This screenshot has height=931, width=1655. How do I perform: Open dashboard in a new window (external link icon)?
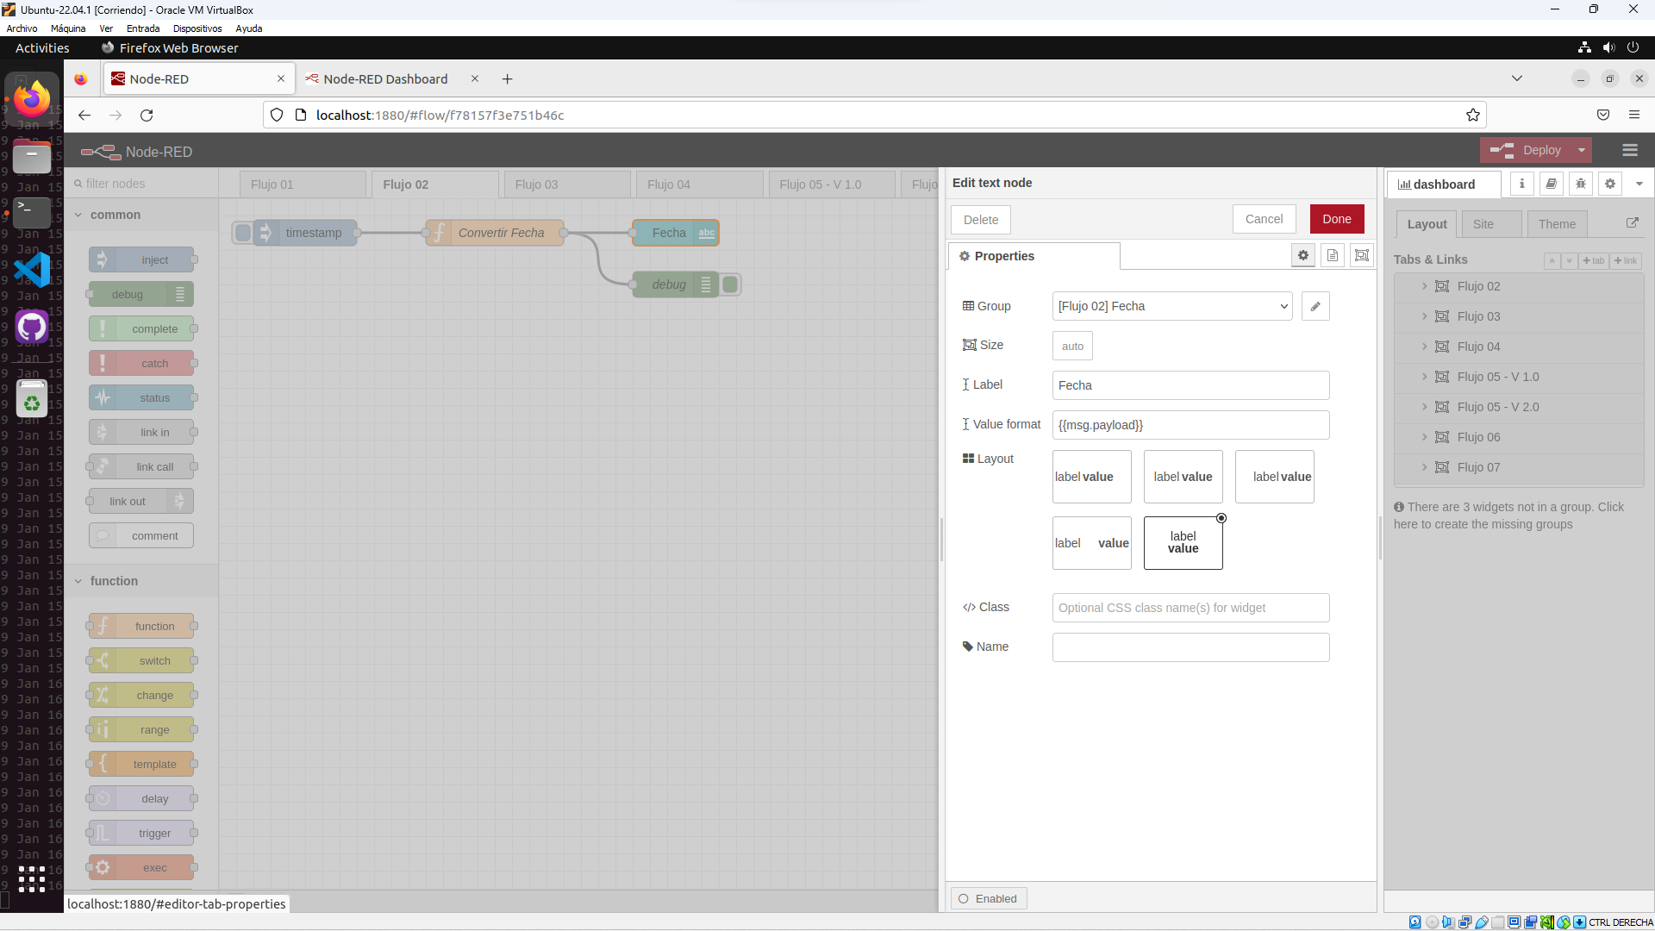(1632, 223)
